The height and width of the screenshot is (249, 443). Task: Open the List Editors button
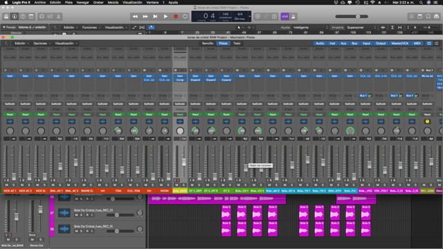tap(411, 17)
